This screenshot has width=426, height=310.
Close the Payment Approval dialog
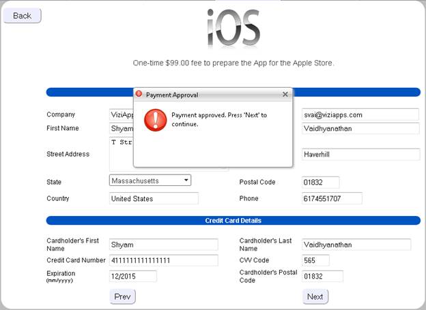(x=285, y=94)
